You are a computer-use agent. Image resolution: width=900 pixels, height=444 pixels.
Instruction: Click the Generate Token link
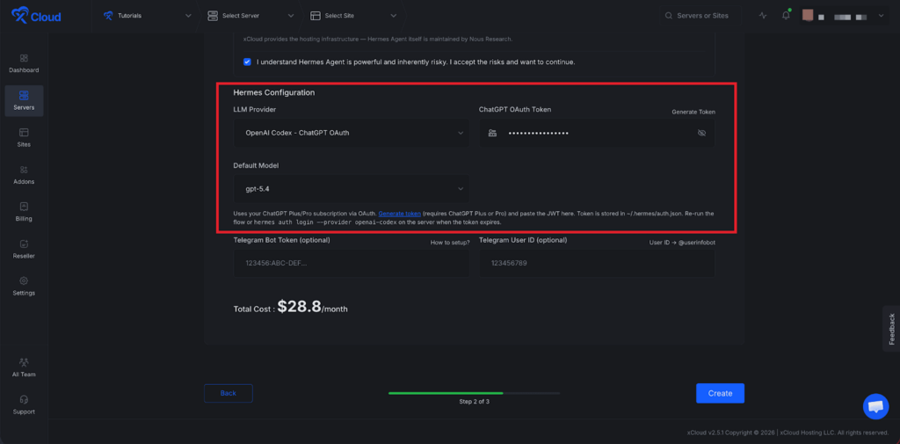tap(693, 113)
